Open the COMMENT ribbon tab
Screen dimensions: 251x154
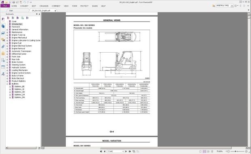click(56, 6)
